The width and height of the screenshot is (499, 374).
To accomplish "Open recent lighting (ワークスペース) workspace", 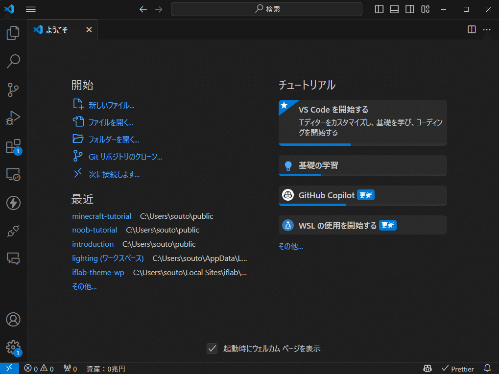I will coord(108,258).
